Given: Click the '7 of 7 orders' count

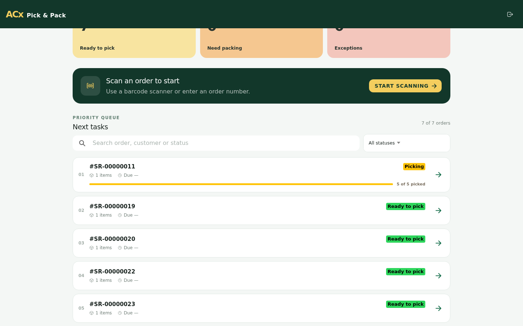Looking at the screenshot, I should pyautogui.click(x=436, y=123).
